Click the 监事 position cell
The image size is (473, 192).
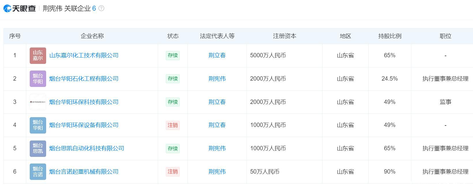click(x=445, y=102)
